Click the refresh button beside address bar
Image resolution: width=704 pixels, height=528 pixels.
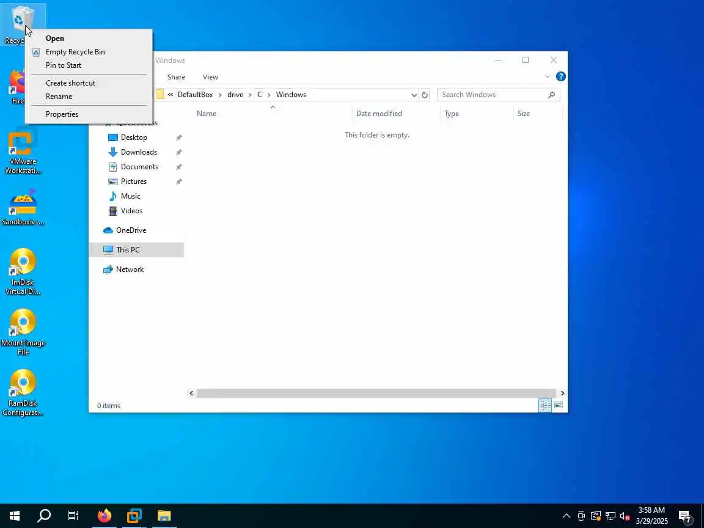424,95
